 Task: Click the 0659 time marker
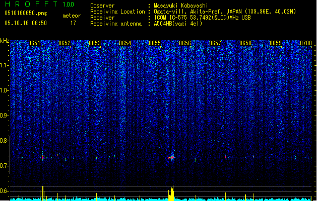coord(276,43)
